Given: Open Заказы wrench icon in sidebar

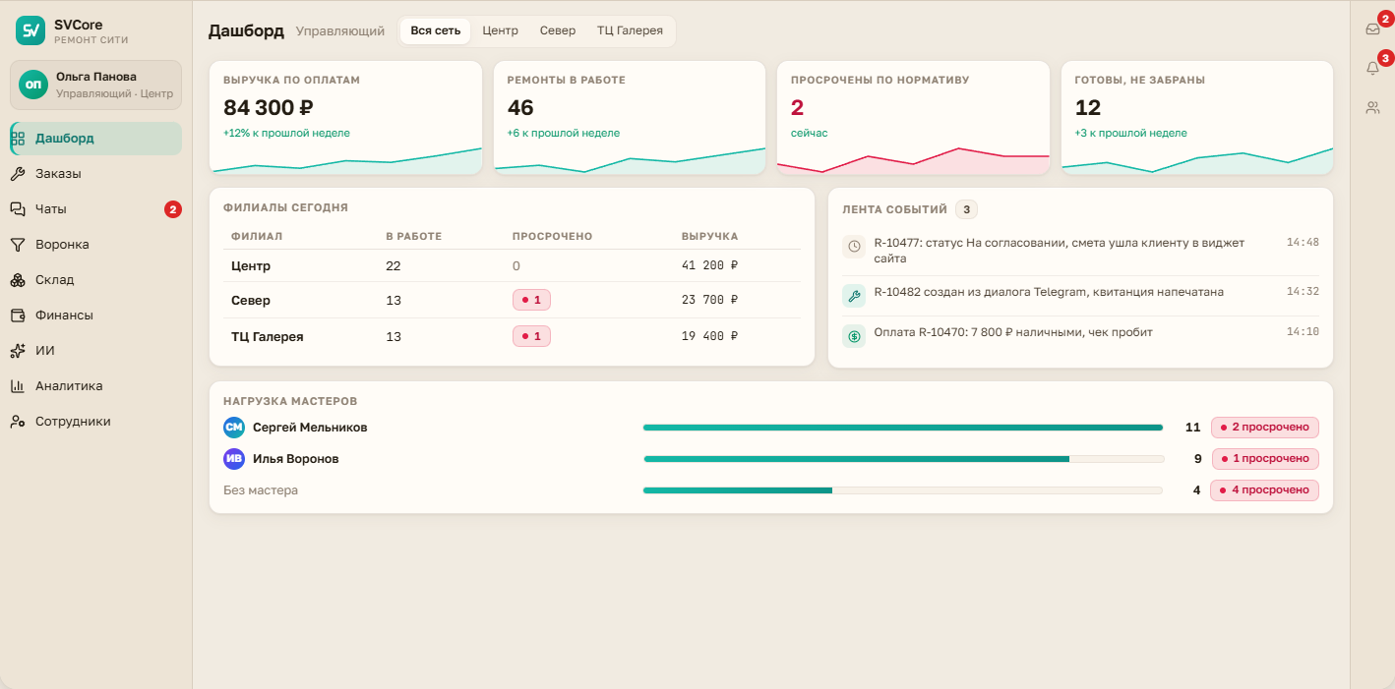Looking at the screenshot, I should pyautogui.click(x=18, y=174).
